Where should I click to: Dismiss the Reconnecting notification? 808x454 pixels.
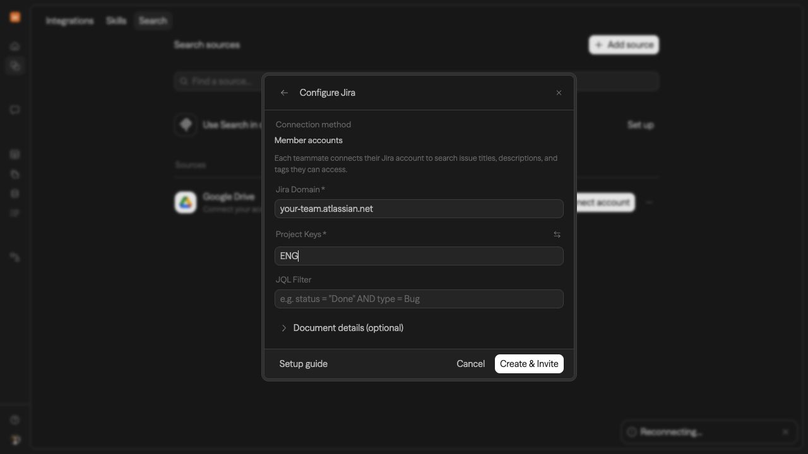pos(785,432)
